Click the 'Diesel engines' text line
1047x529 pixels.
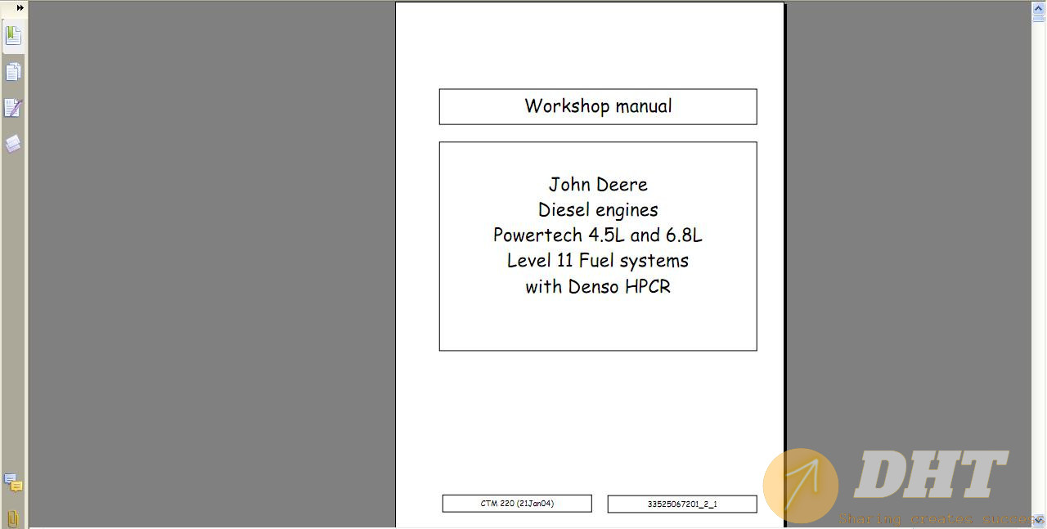[598, 210]
